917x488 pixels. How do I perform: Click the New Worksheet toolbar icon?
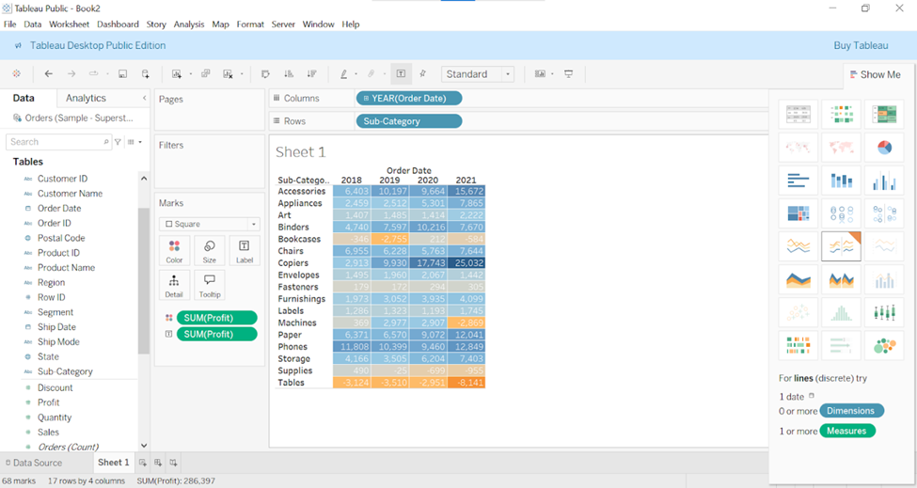tap(176, 73)
